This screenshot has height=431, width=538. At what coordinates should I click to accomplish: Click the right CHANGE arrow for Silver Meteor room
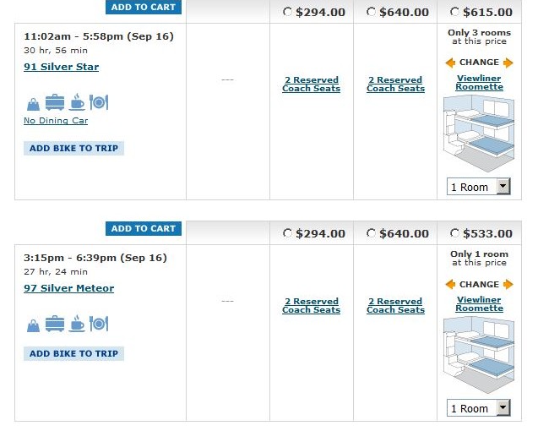(508, 285)
